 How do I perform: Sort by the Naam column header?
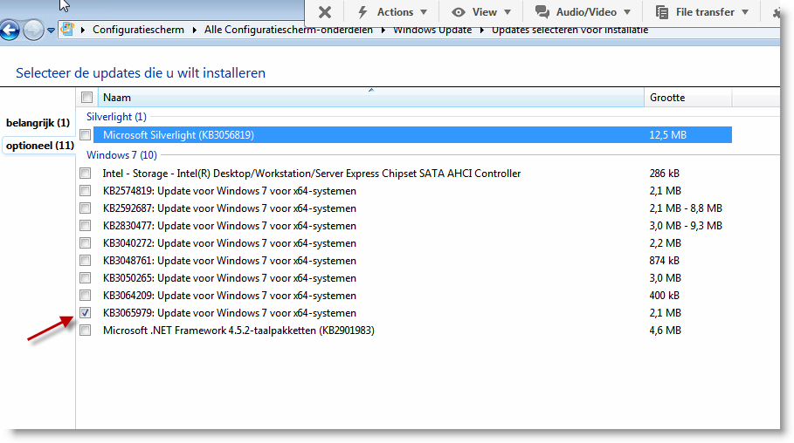372,97
